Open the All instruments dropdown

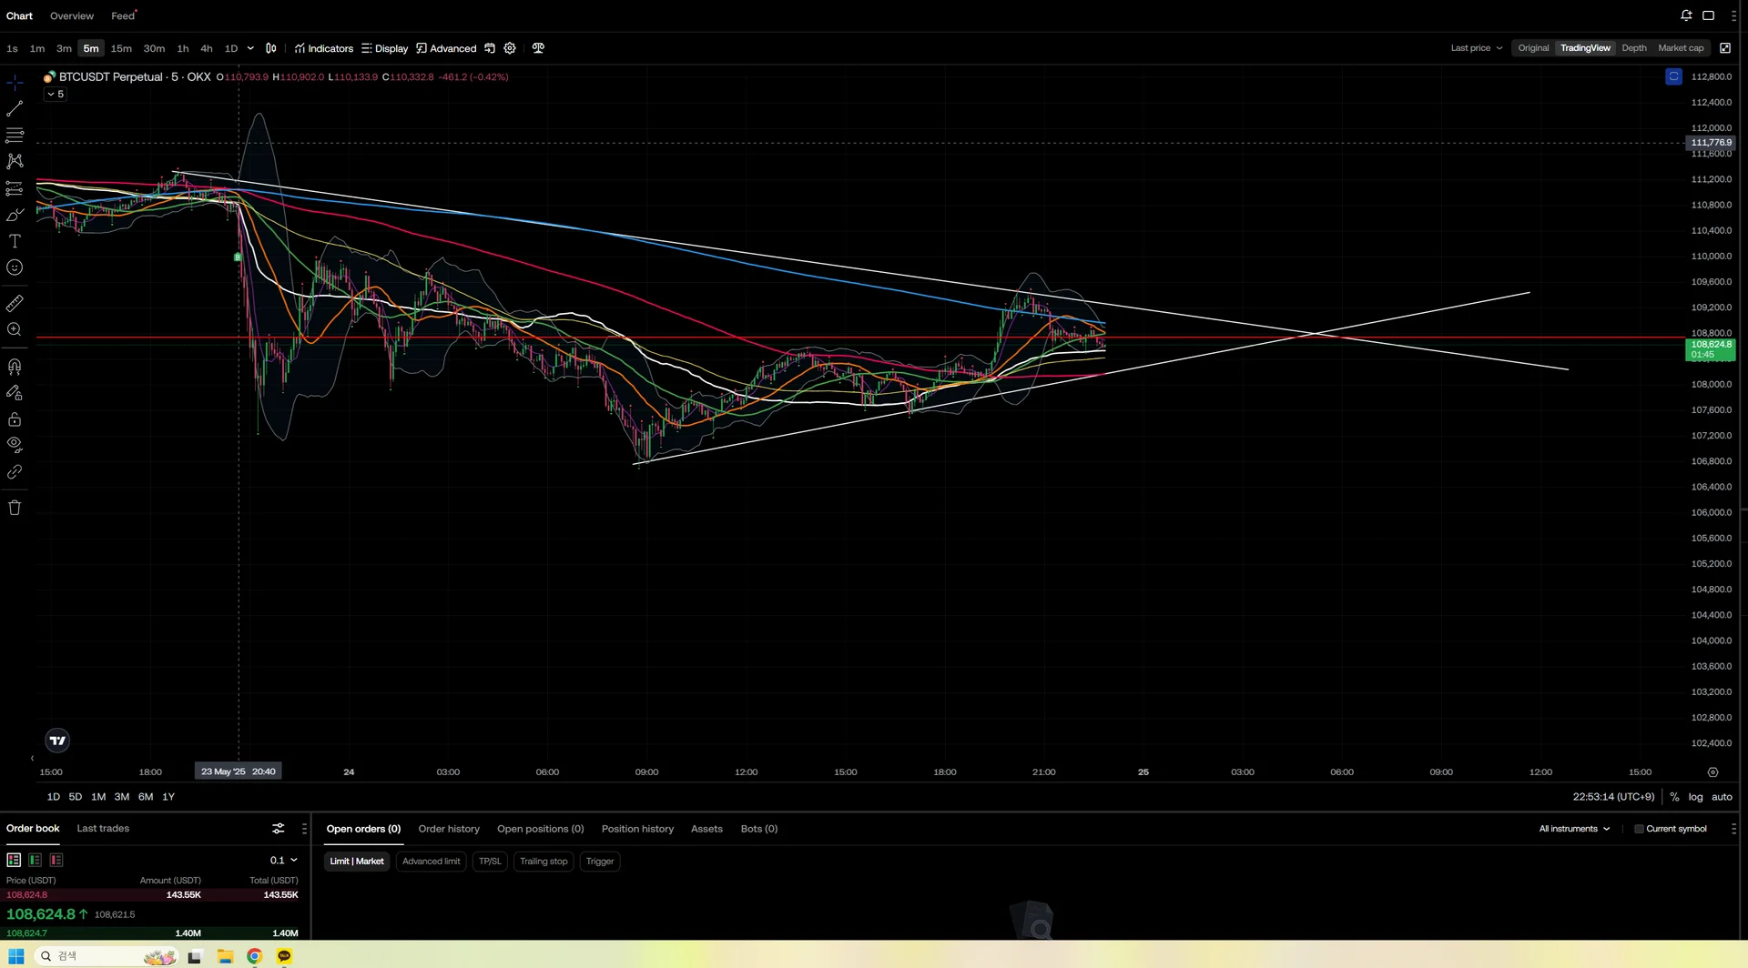1574,829
